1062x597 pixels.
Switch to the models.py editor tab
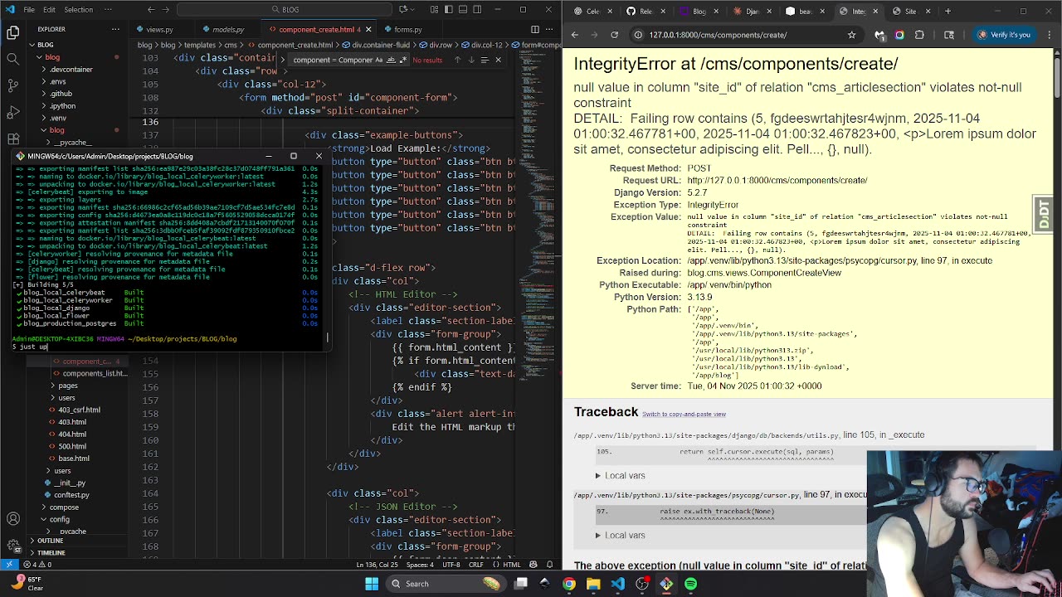[x=228, y=29]
